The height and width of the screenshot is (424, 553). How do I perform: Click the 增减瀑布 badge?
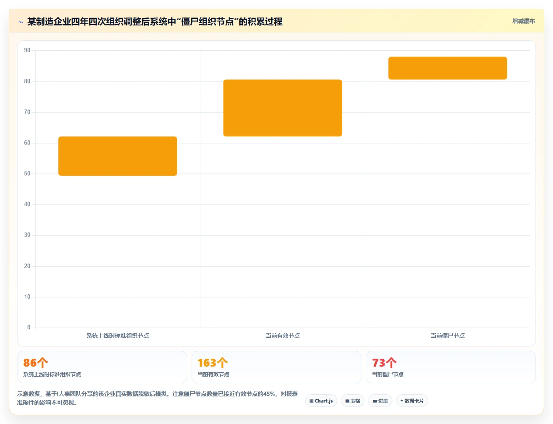(523, 21)
